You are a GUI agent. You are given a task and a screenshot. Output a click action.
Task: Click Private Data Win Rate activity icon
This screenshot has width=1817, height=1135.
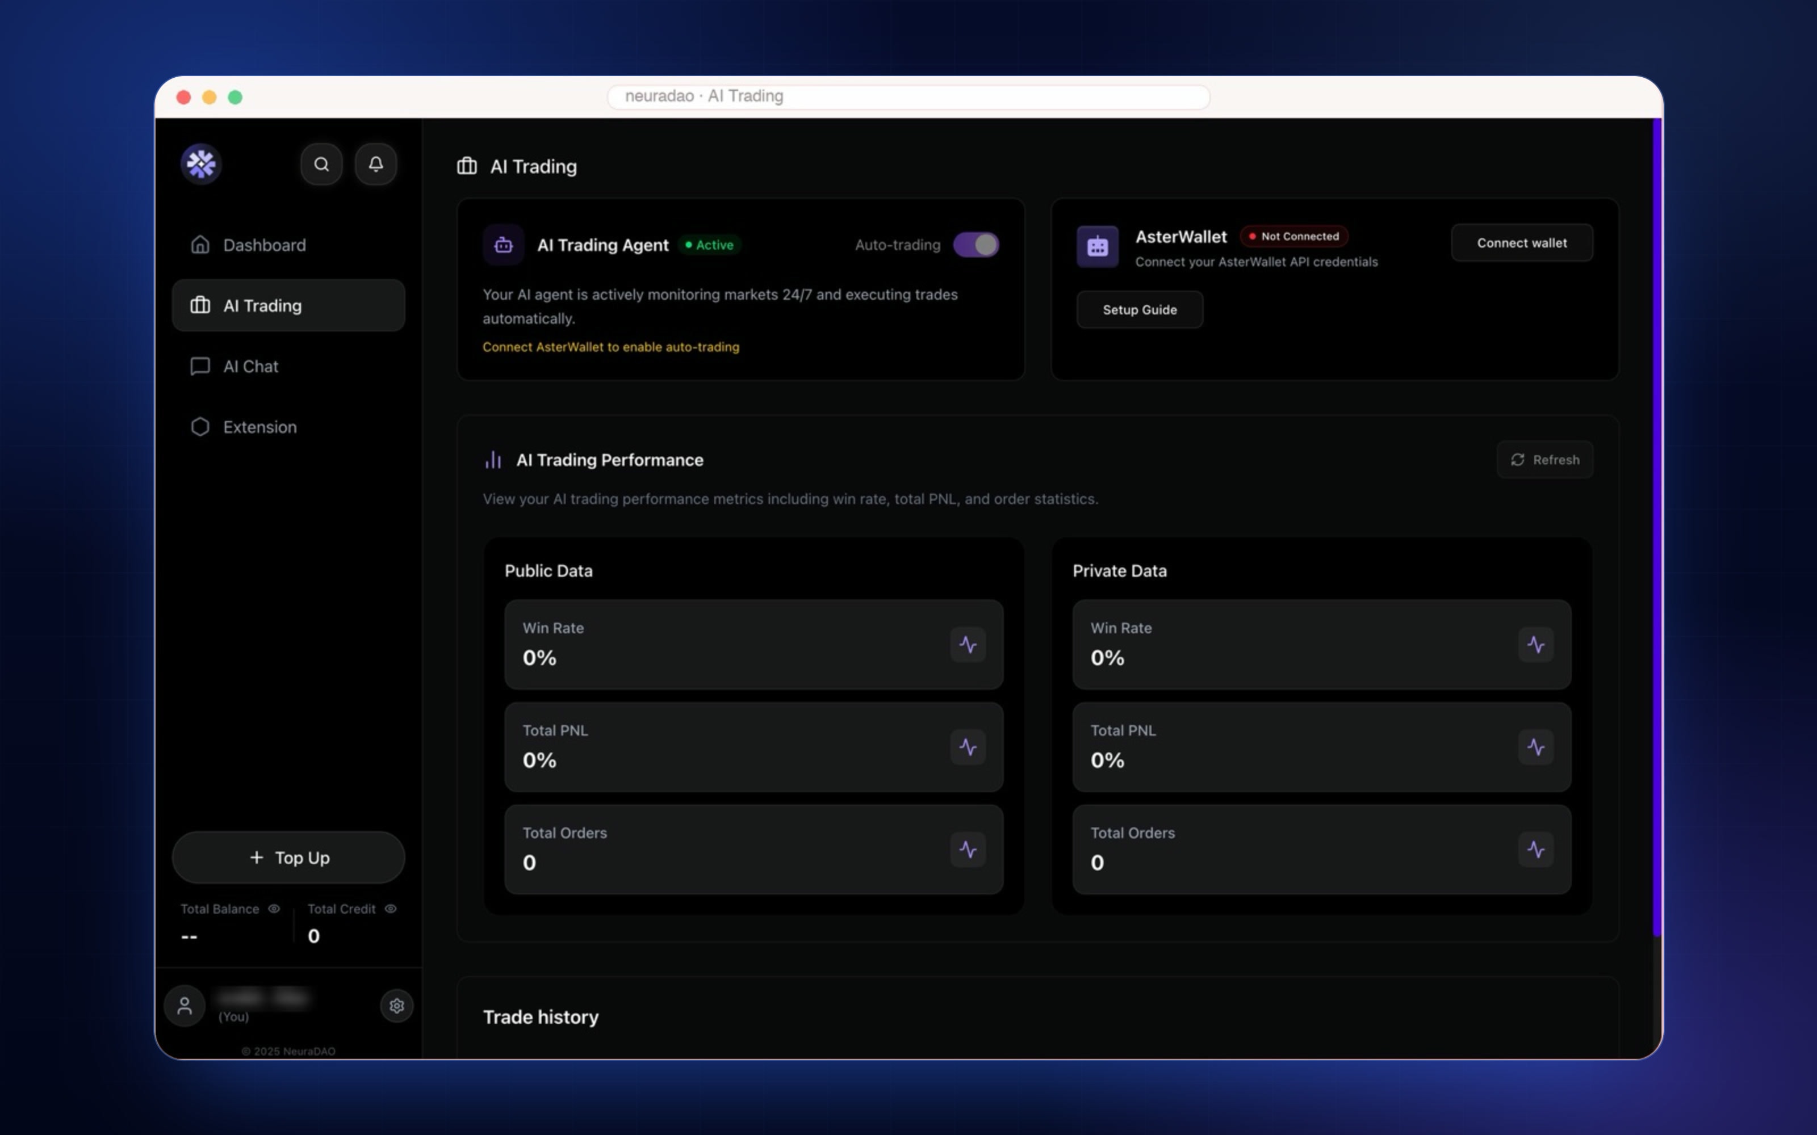tap(1535, 644)
